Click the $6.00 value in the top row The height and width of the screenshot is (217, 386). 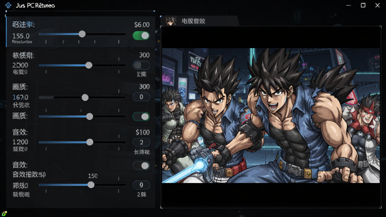click(142, 24)
